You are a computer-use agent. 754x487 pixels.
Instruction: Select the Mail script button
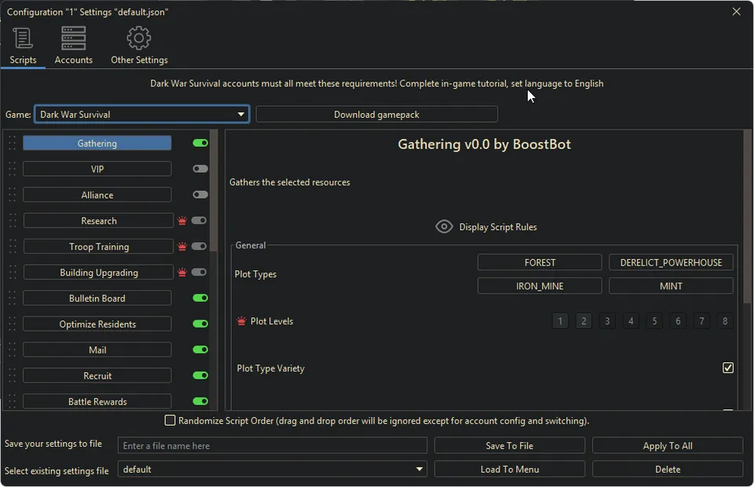(x=97, y=350)
